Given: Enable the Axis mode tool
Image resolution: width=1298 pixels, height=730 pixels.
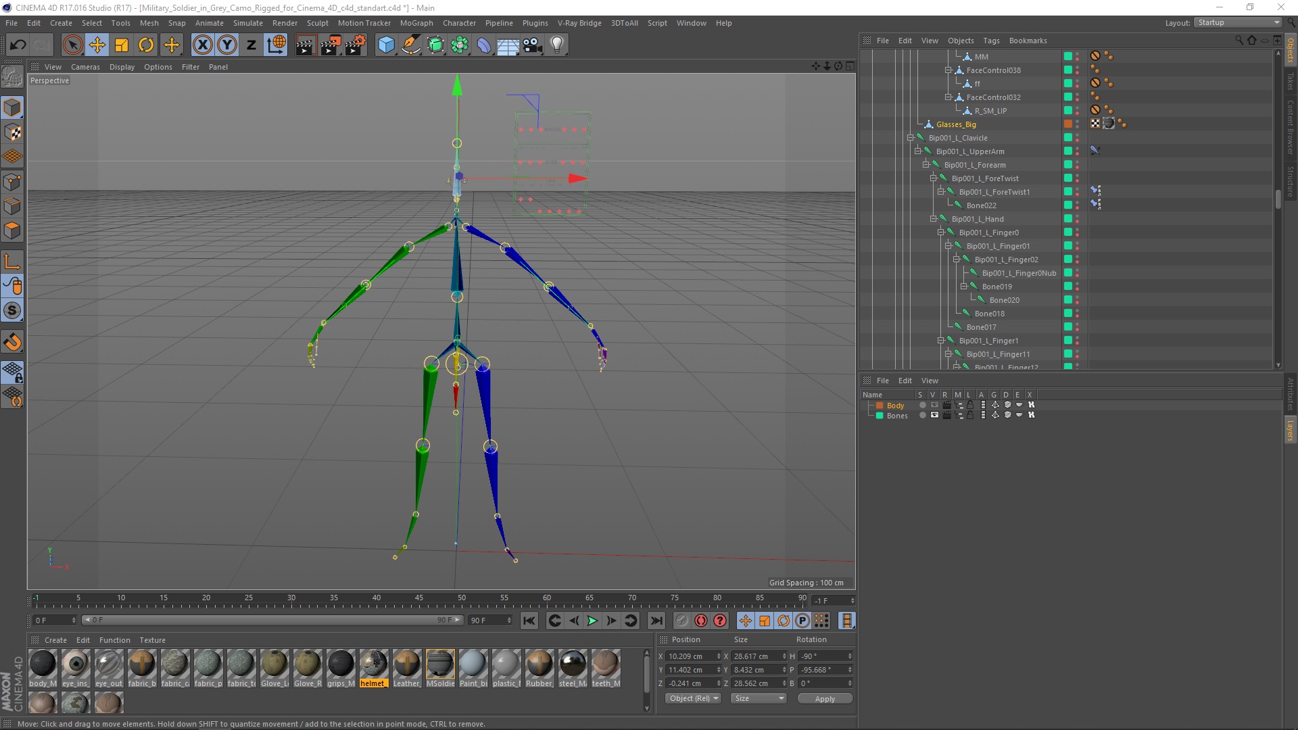Looking at the screenshot, I should point(13,262).
